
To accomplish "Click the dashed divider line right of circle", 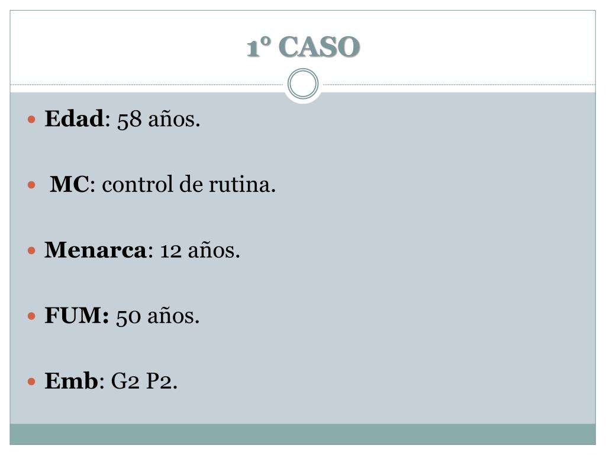I will click(459, 84).
